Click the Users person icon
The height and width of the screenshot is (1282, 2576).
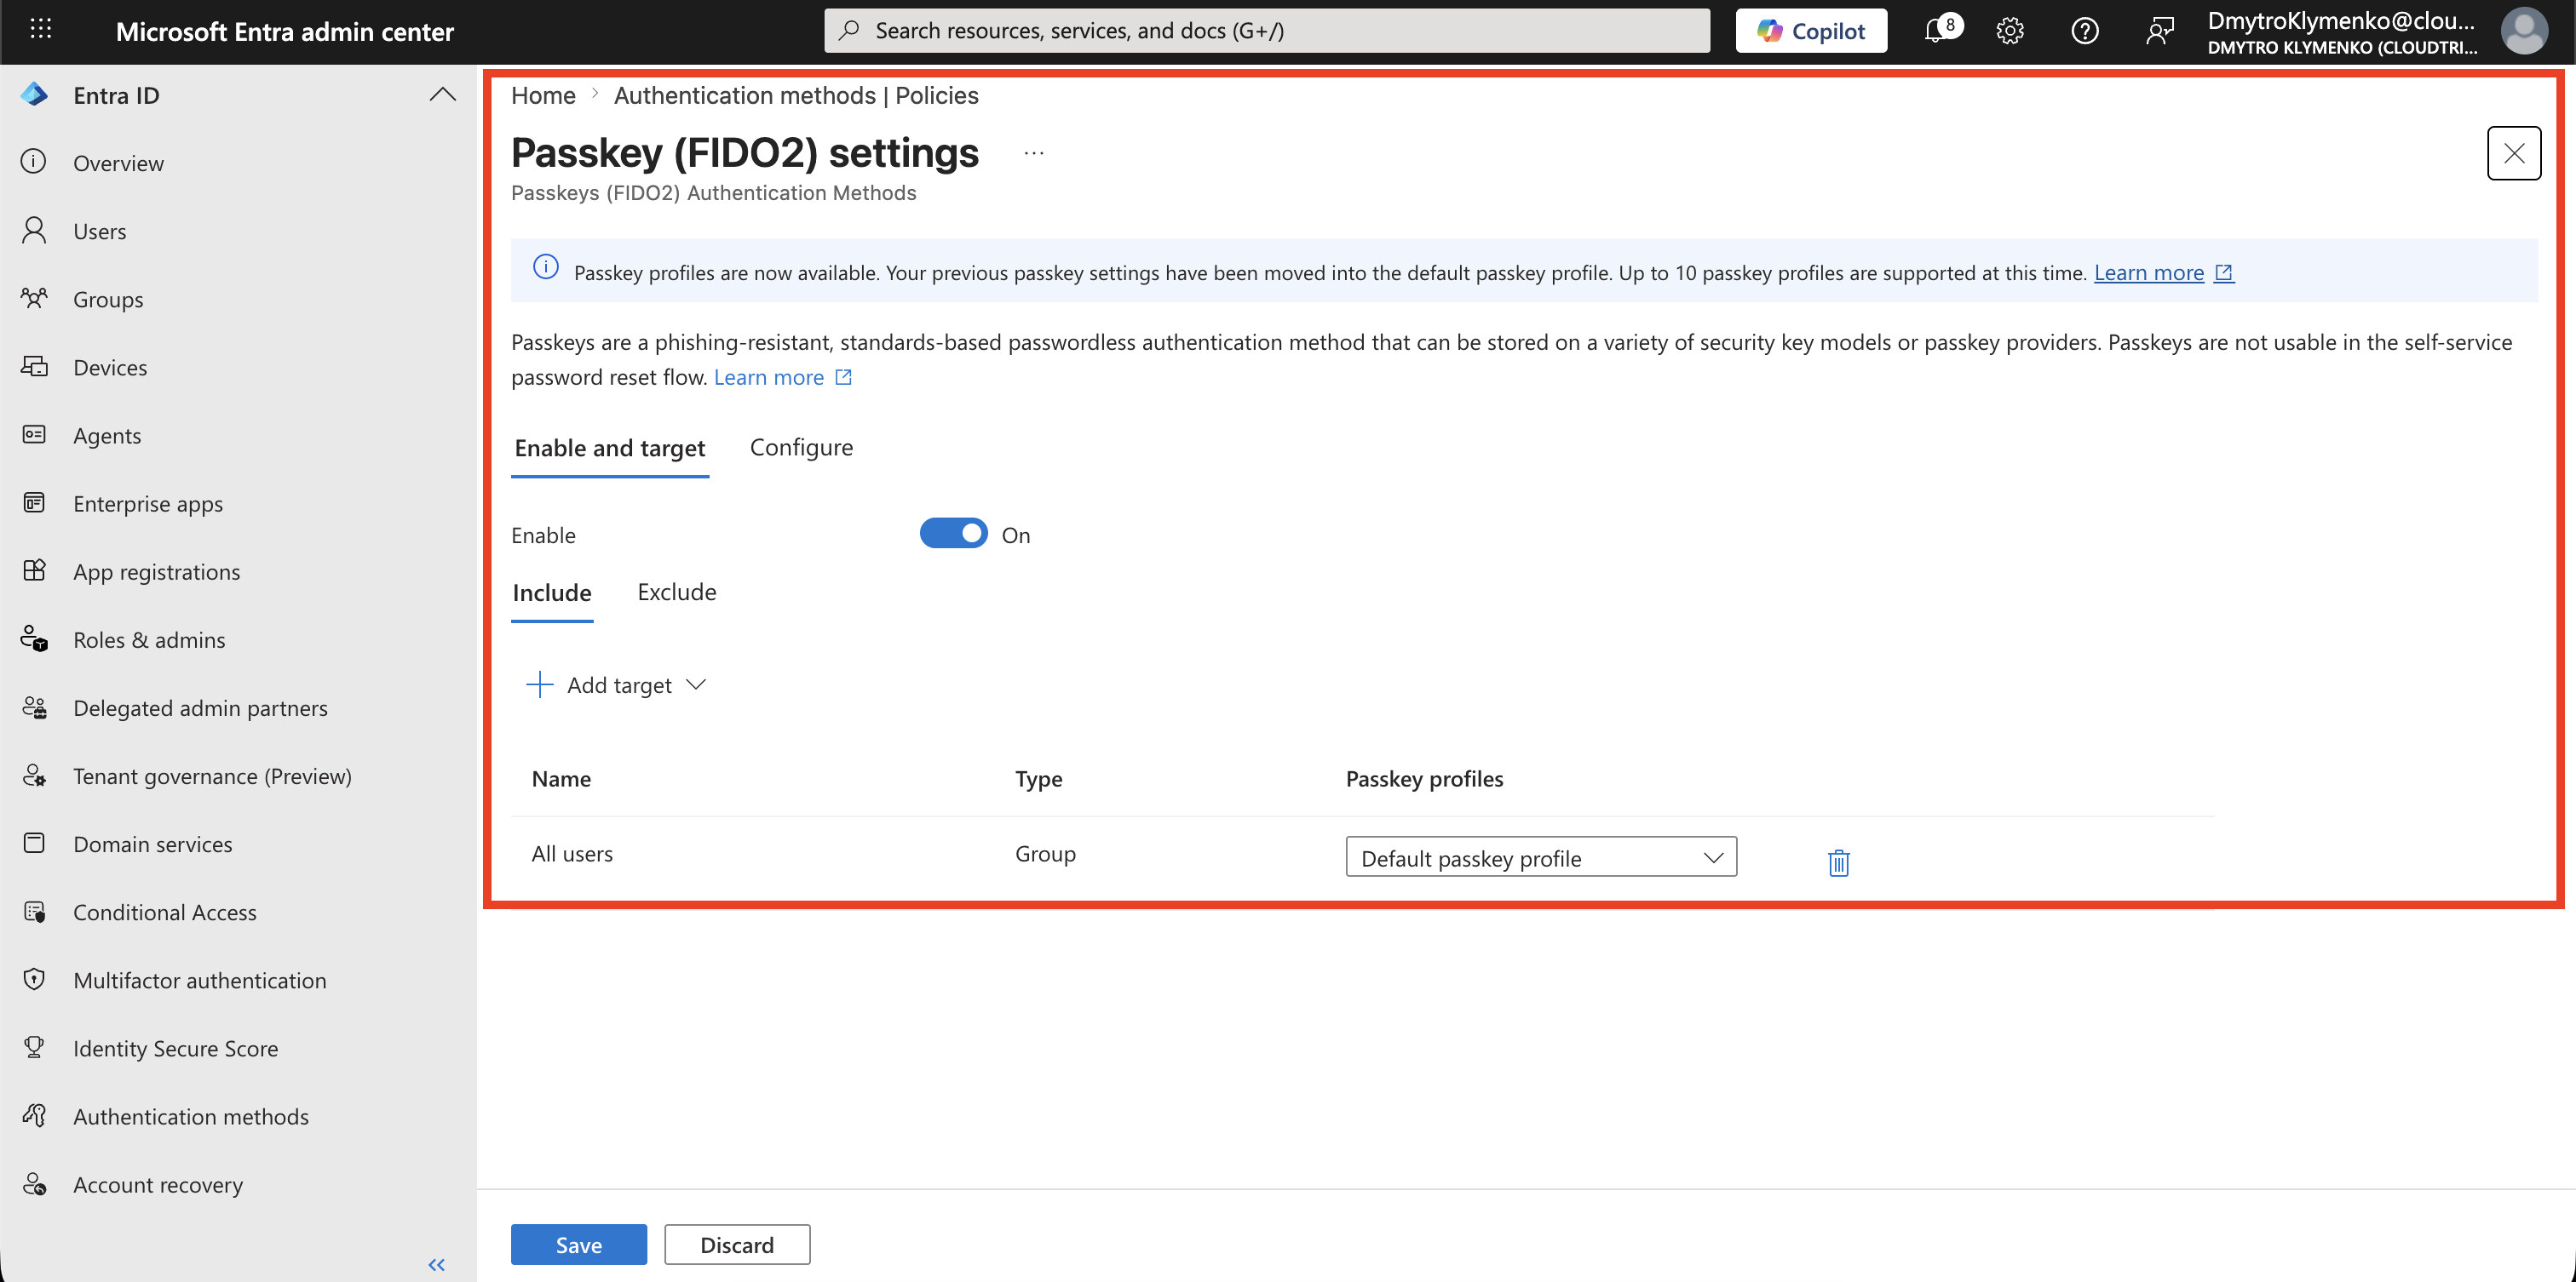click(x=34, y=230)
